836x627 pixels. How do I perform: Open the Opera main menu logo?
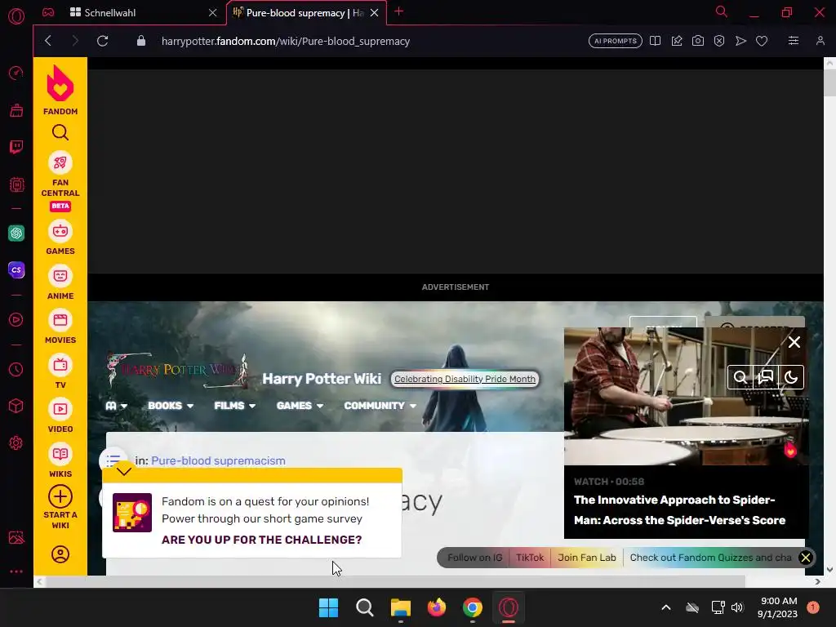tap(16, 16)
